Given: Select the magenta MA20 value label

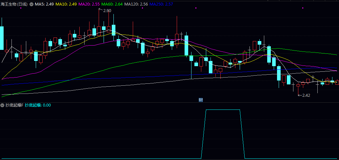Looking at the screenshot, I should (x=89, y=4).
